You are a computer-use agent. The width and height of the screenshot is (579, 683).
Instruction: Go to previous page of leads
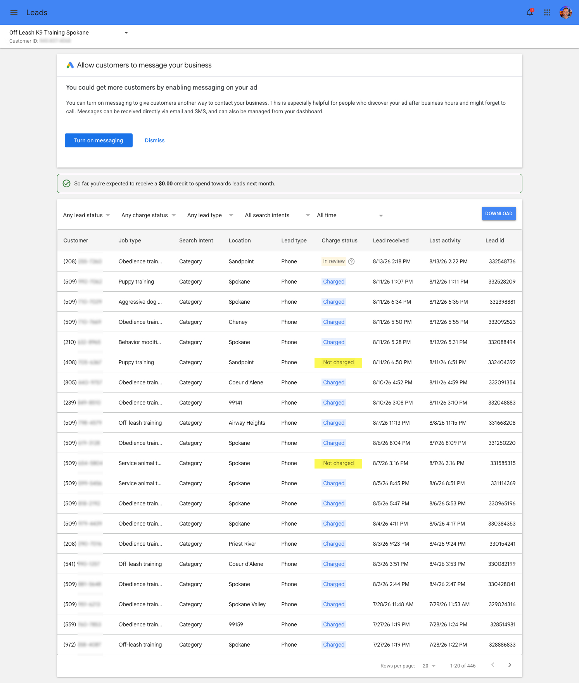pyautogui.click(x=493, y=665)
